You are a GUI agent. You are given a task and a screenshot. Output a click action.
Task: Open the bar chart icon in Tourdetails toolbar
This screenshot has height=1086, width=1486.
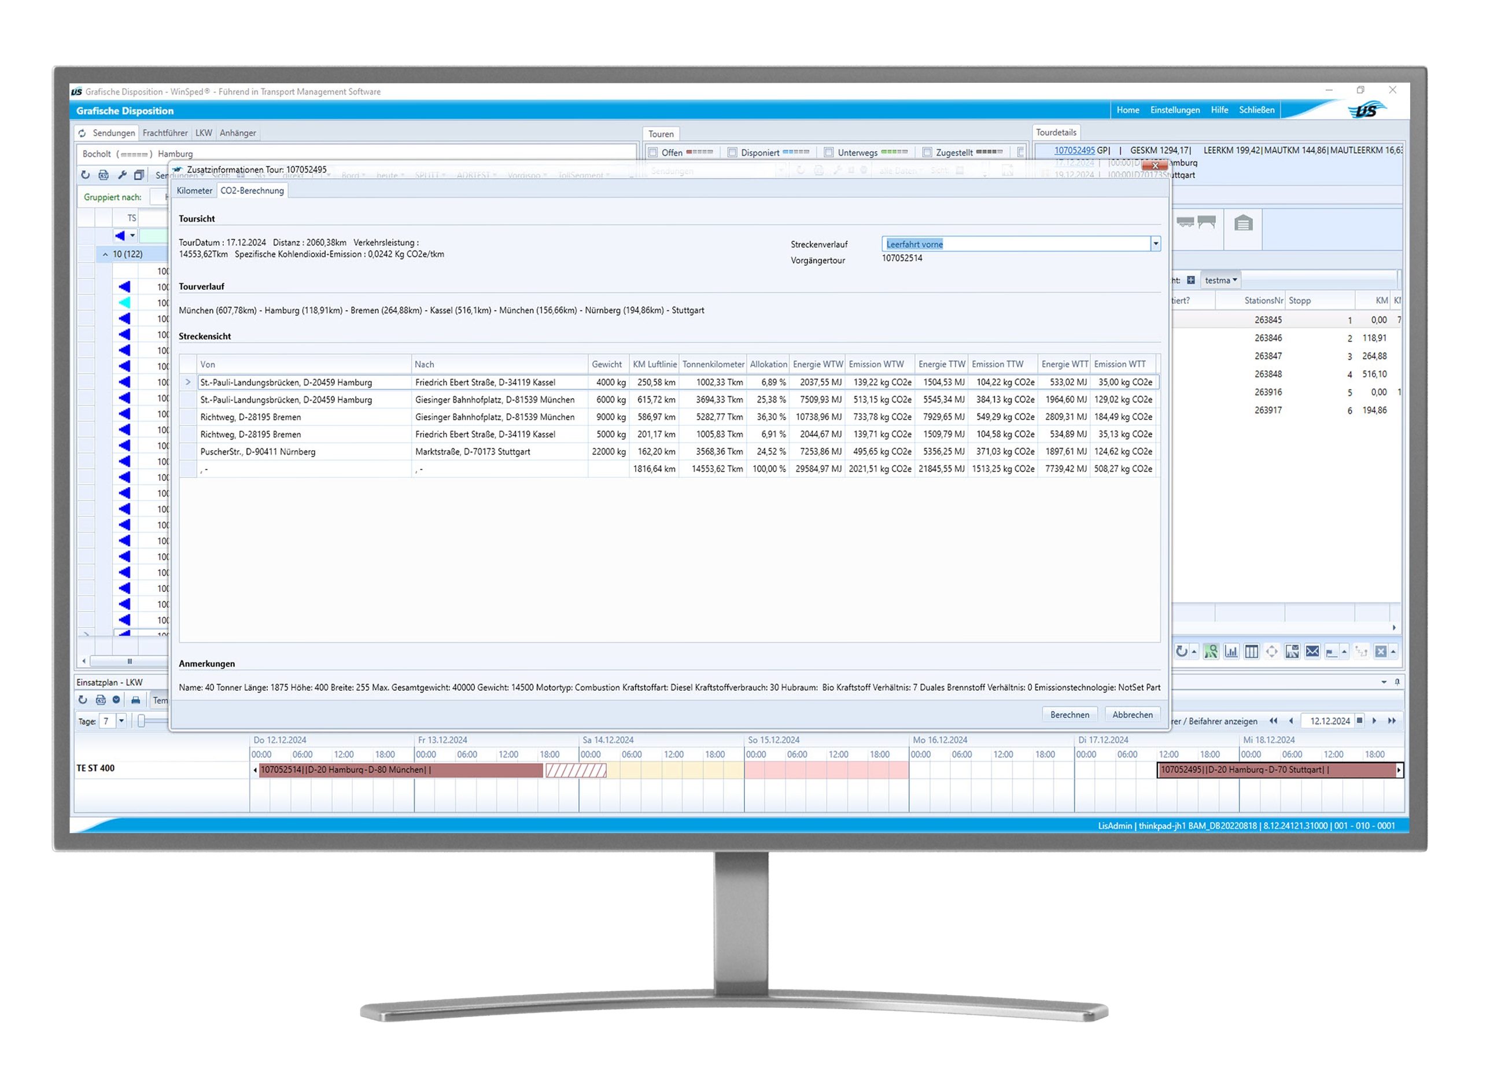coord(1231,652)
